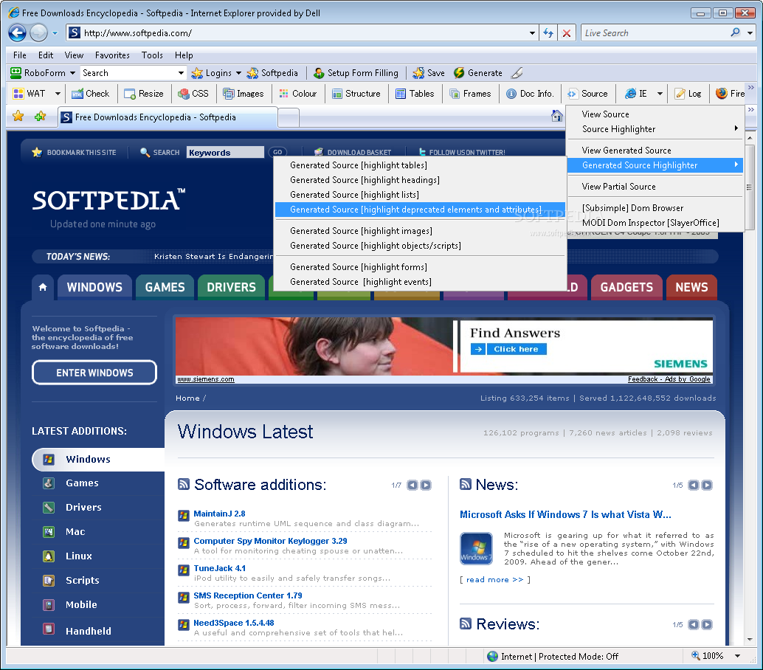
Task: Click the Refresh page icon
Action: (548, 33)
